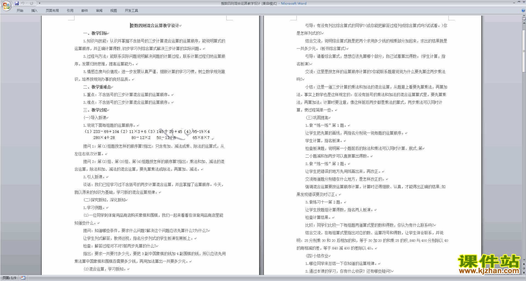
Task: Open Customize Quick Access Toolbar dropdown
Action: point(39,3)
